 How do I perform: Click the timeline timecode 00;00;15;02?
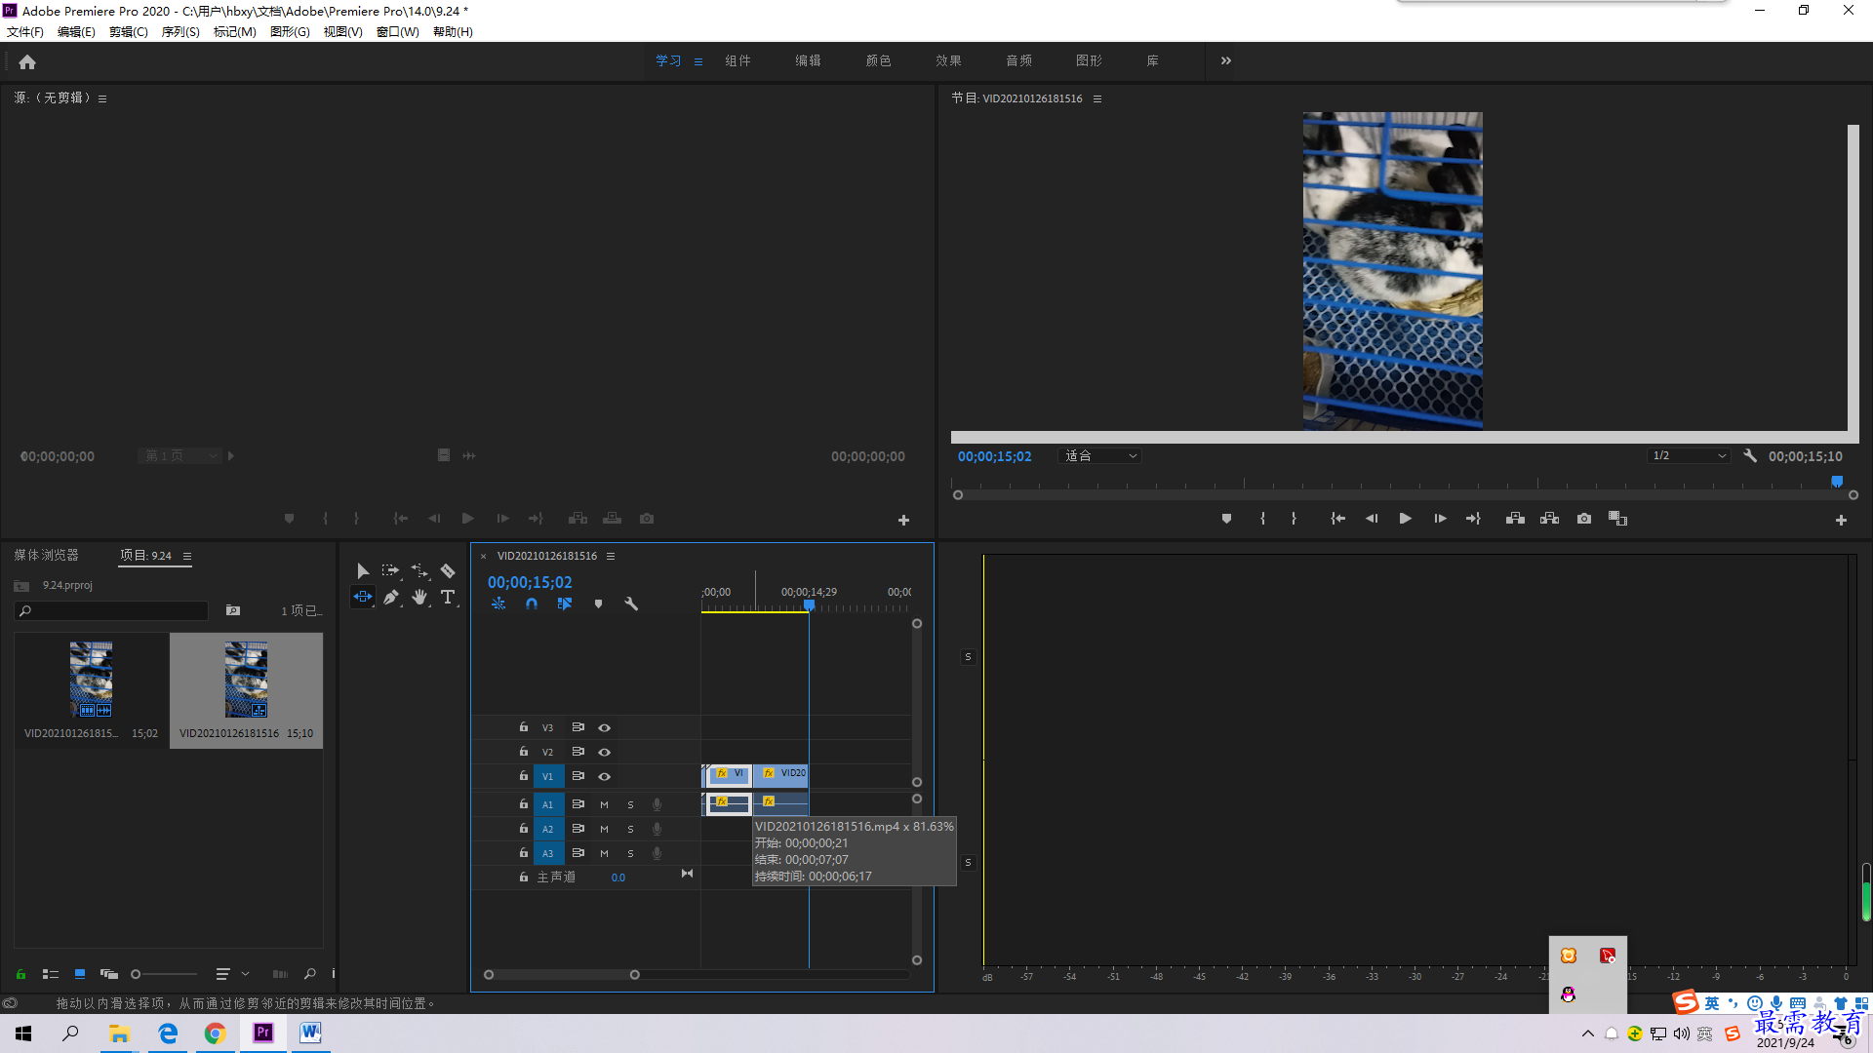530,582
